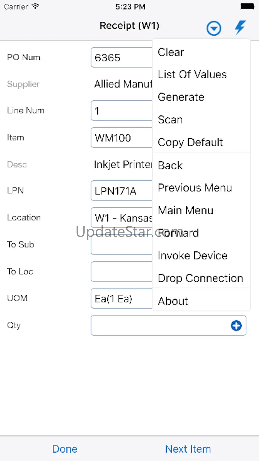Choose List Of Values menu entry
The height and width of the screenshot is (461, 259).
click(x=192, y=74)
